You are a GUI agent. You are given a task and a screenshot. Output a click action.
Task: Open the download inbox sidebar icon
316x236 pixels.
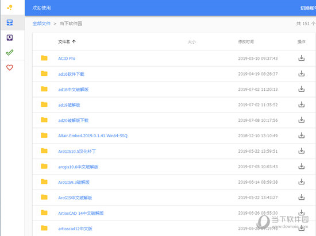click(x=10, y=37)
